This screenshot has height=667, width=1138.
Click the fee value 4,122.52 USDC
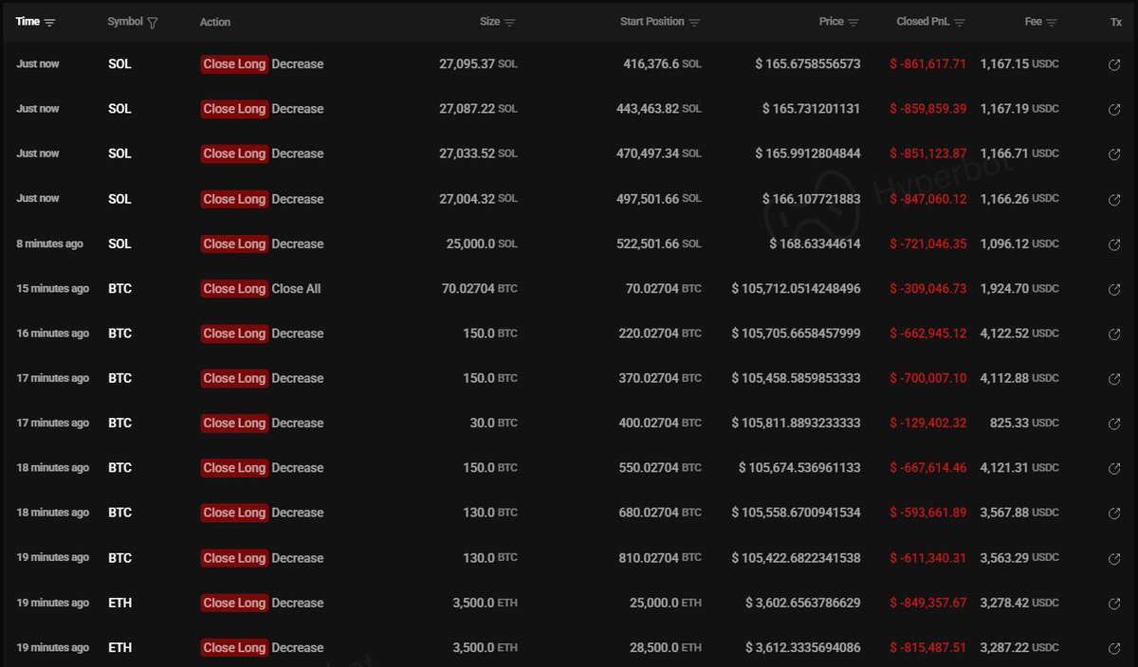click(1019, 333)
